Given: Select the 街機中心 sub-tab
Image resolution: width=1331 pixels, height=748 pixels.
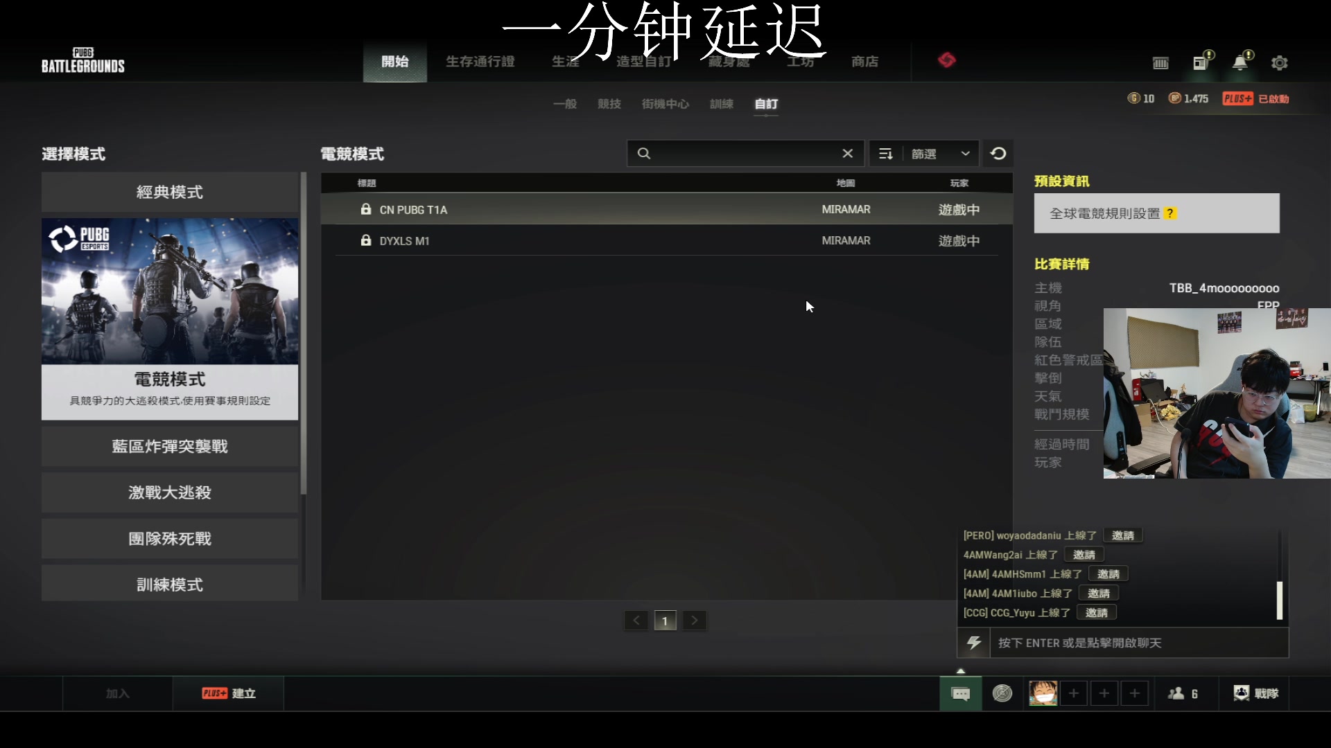Looking at the screenshot, I should point(665,104).
